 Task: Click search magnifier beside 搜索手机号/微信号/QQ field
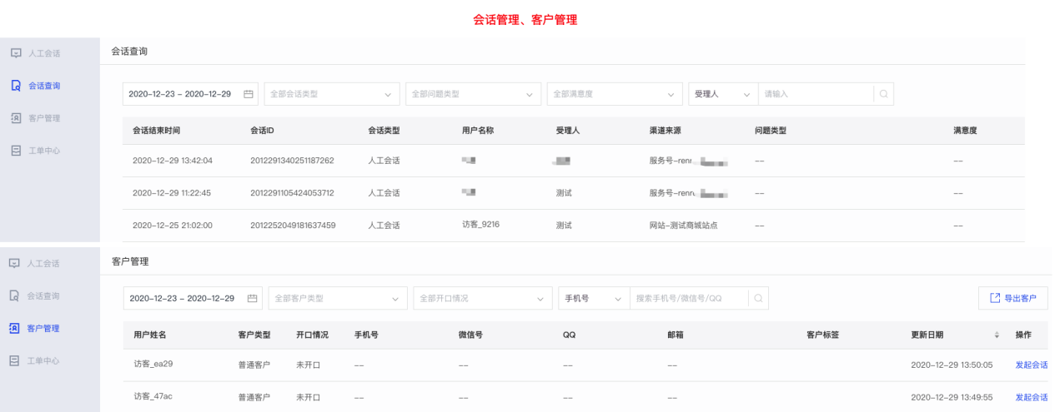click(x=758, y=298)
